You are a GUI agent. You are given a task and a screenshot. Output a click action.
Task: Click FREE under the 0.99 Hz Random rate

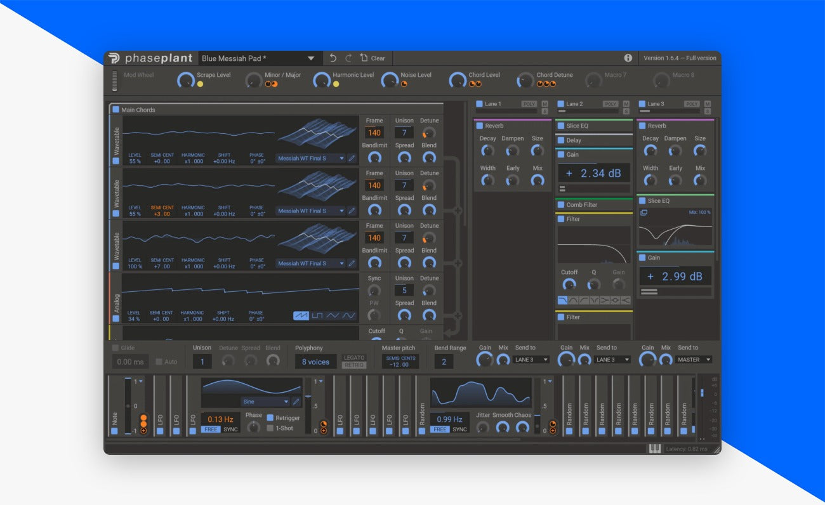coord(439,430)
